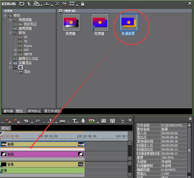Click the 序列1 sequence tab
The width and height of the screenshot is (194, 178).
click(x=6, y=128)
